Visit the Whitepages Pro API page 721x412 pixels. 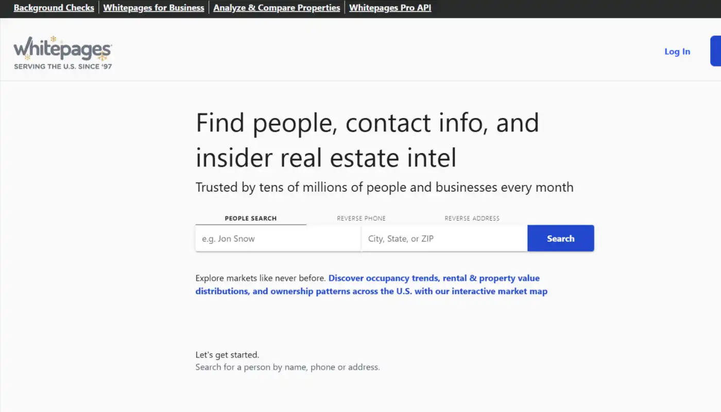point(390,7)
